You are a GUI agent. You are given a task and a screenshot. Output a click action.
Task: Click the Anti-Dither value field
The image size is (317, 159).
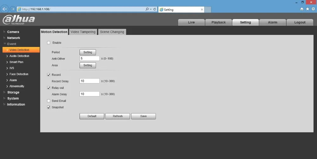click(x=90, y=58)
